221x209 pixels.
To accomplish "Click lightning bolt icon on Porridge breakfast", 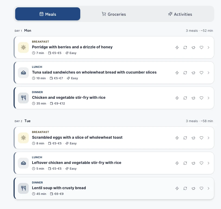I will (x=177, y=47).
